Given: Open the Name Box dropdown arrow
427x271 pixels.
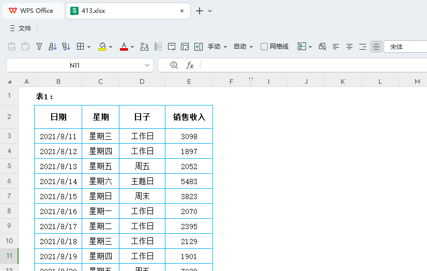Looking at the screenshot, I should pos(147,65).
